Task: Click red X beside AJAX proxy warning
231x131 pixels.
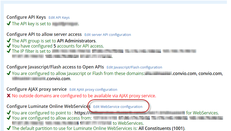Action: click(x=9, y=96)
